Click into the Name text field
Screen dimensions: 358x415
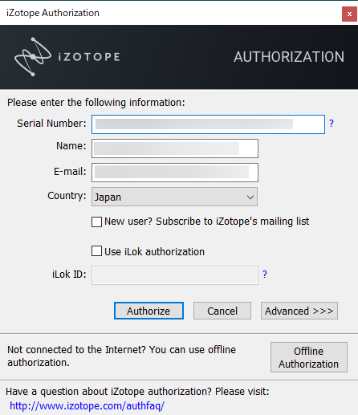[175, 149]
